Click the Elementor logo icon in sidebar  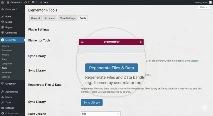[3, 40]
